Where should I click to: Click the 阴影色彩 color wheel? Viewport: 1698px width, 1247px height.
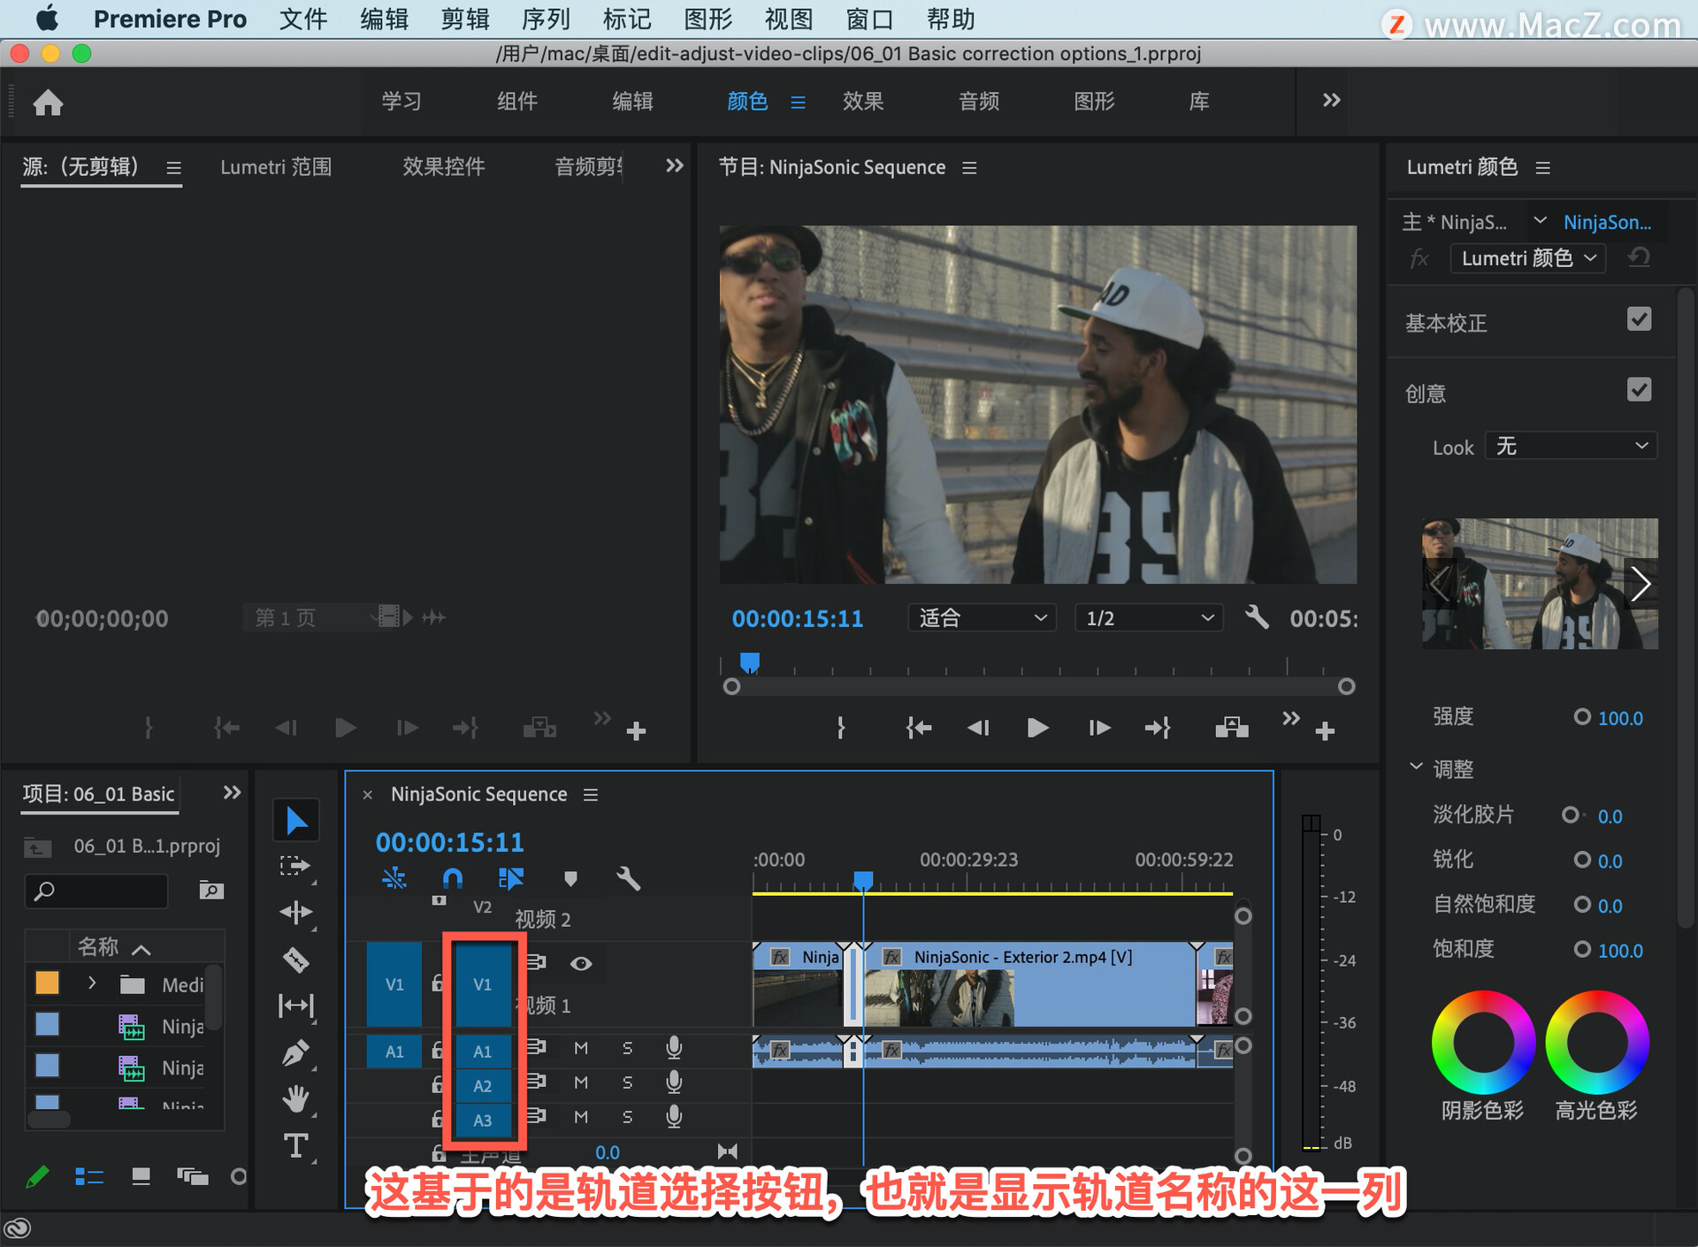pos(1483,1042)
